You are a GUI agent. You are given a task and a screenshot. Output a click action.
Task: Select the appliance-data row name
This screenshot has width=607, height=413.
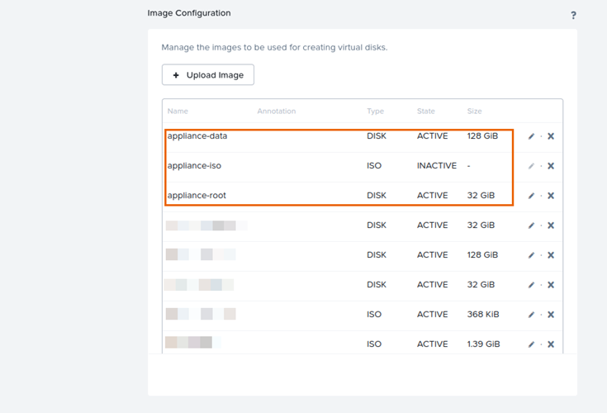click(197, 136)
